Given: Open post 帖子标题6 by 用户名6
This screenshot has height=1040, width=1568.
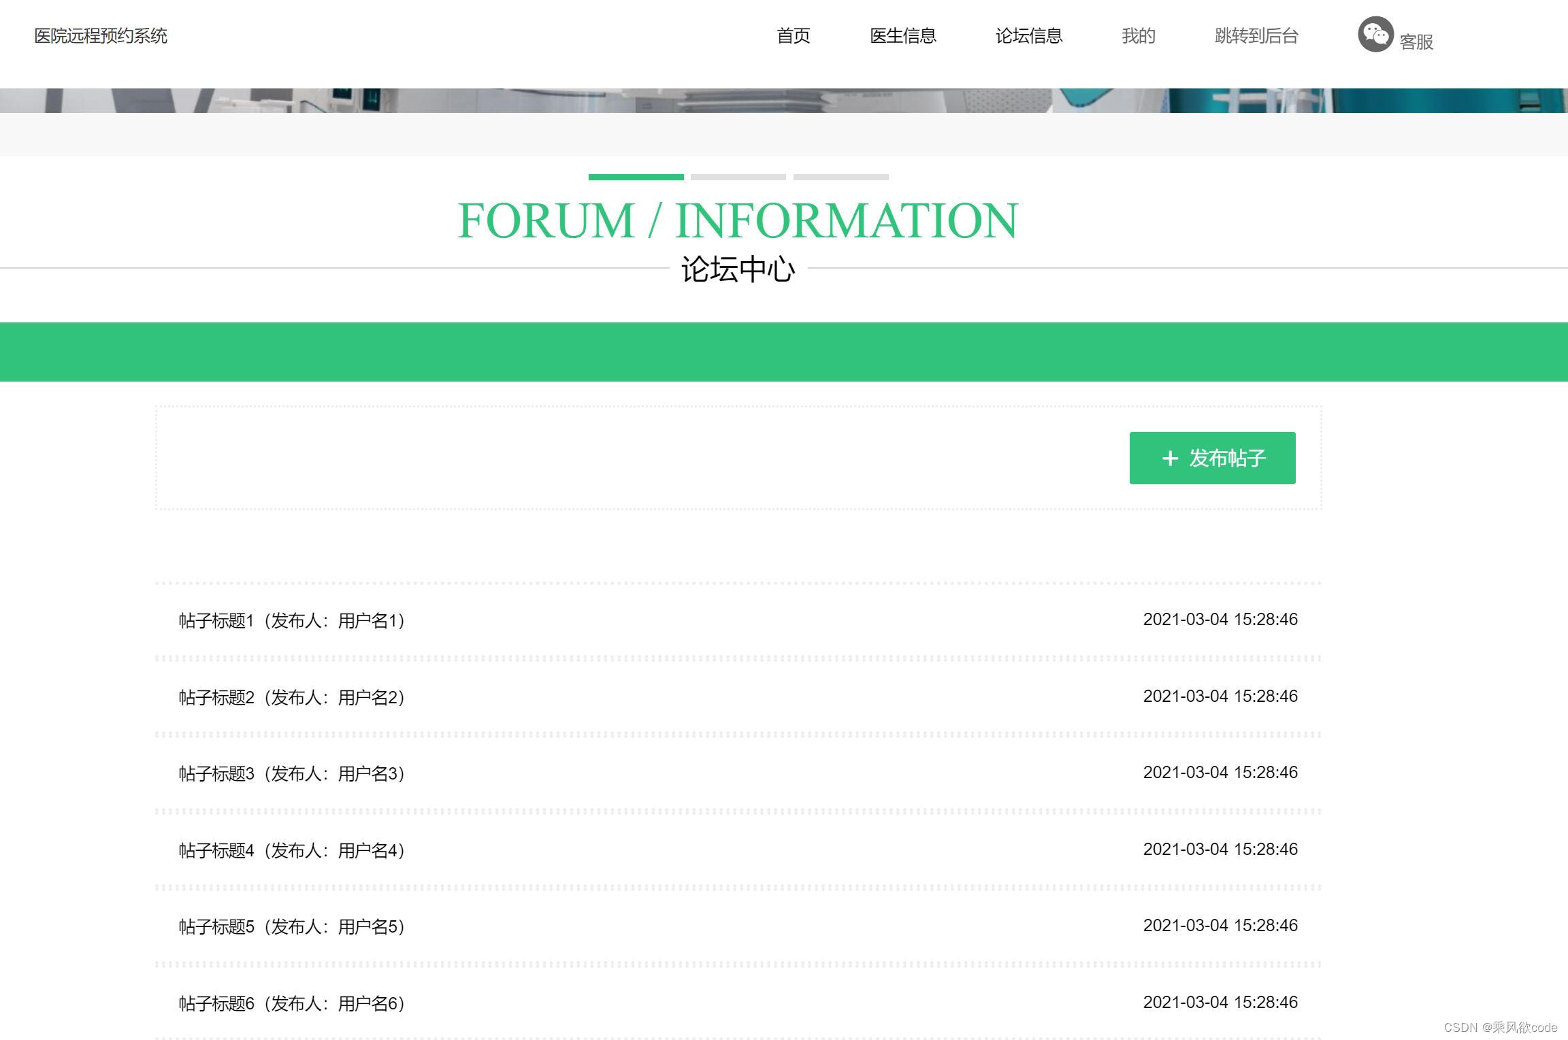Looking at the screenshot, I should [292, 1003].
